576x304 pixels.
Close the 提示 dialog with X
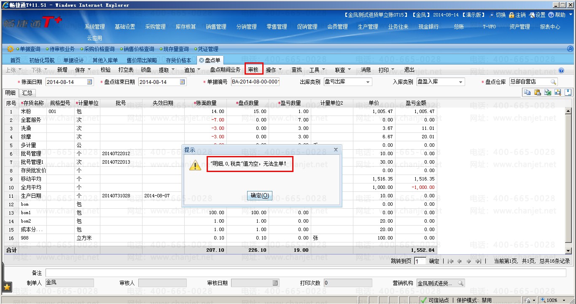pos(336,149)
